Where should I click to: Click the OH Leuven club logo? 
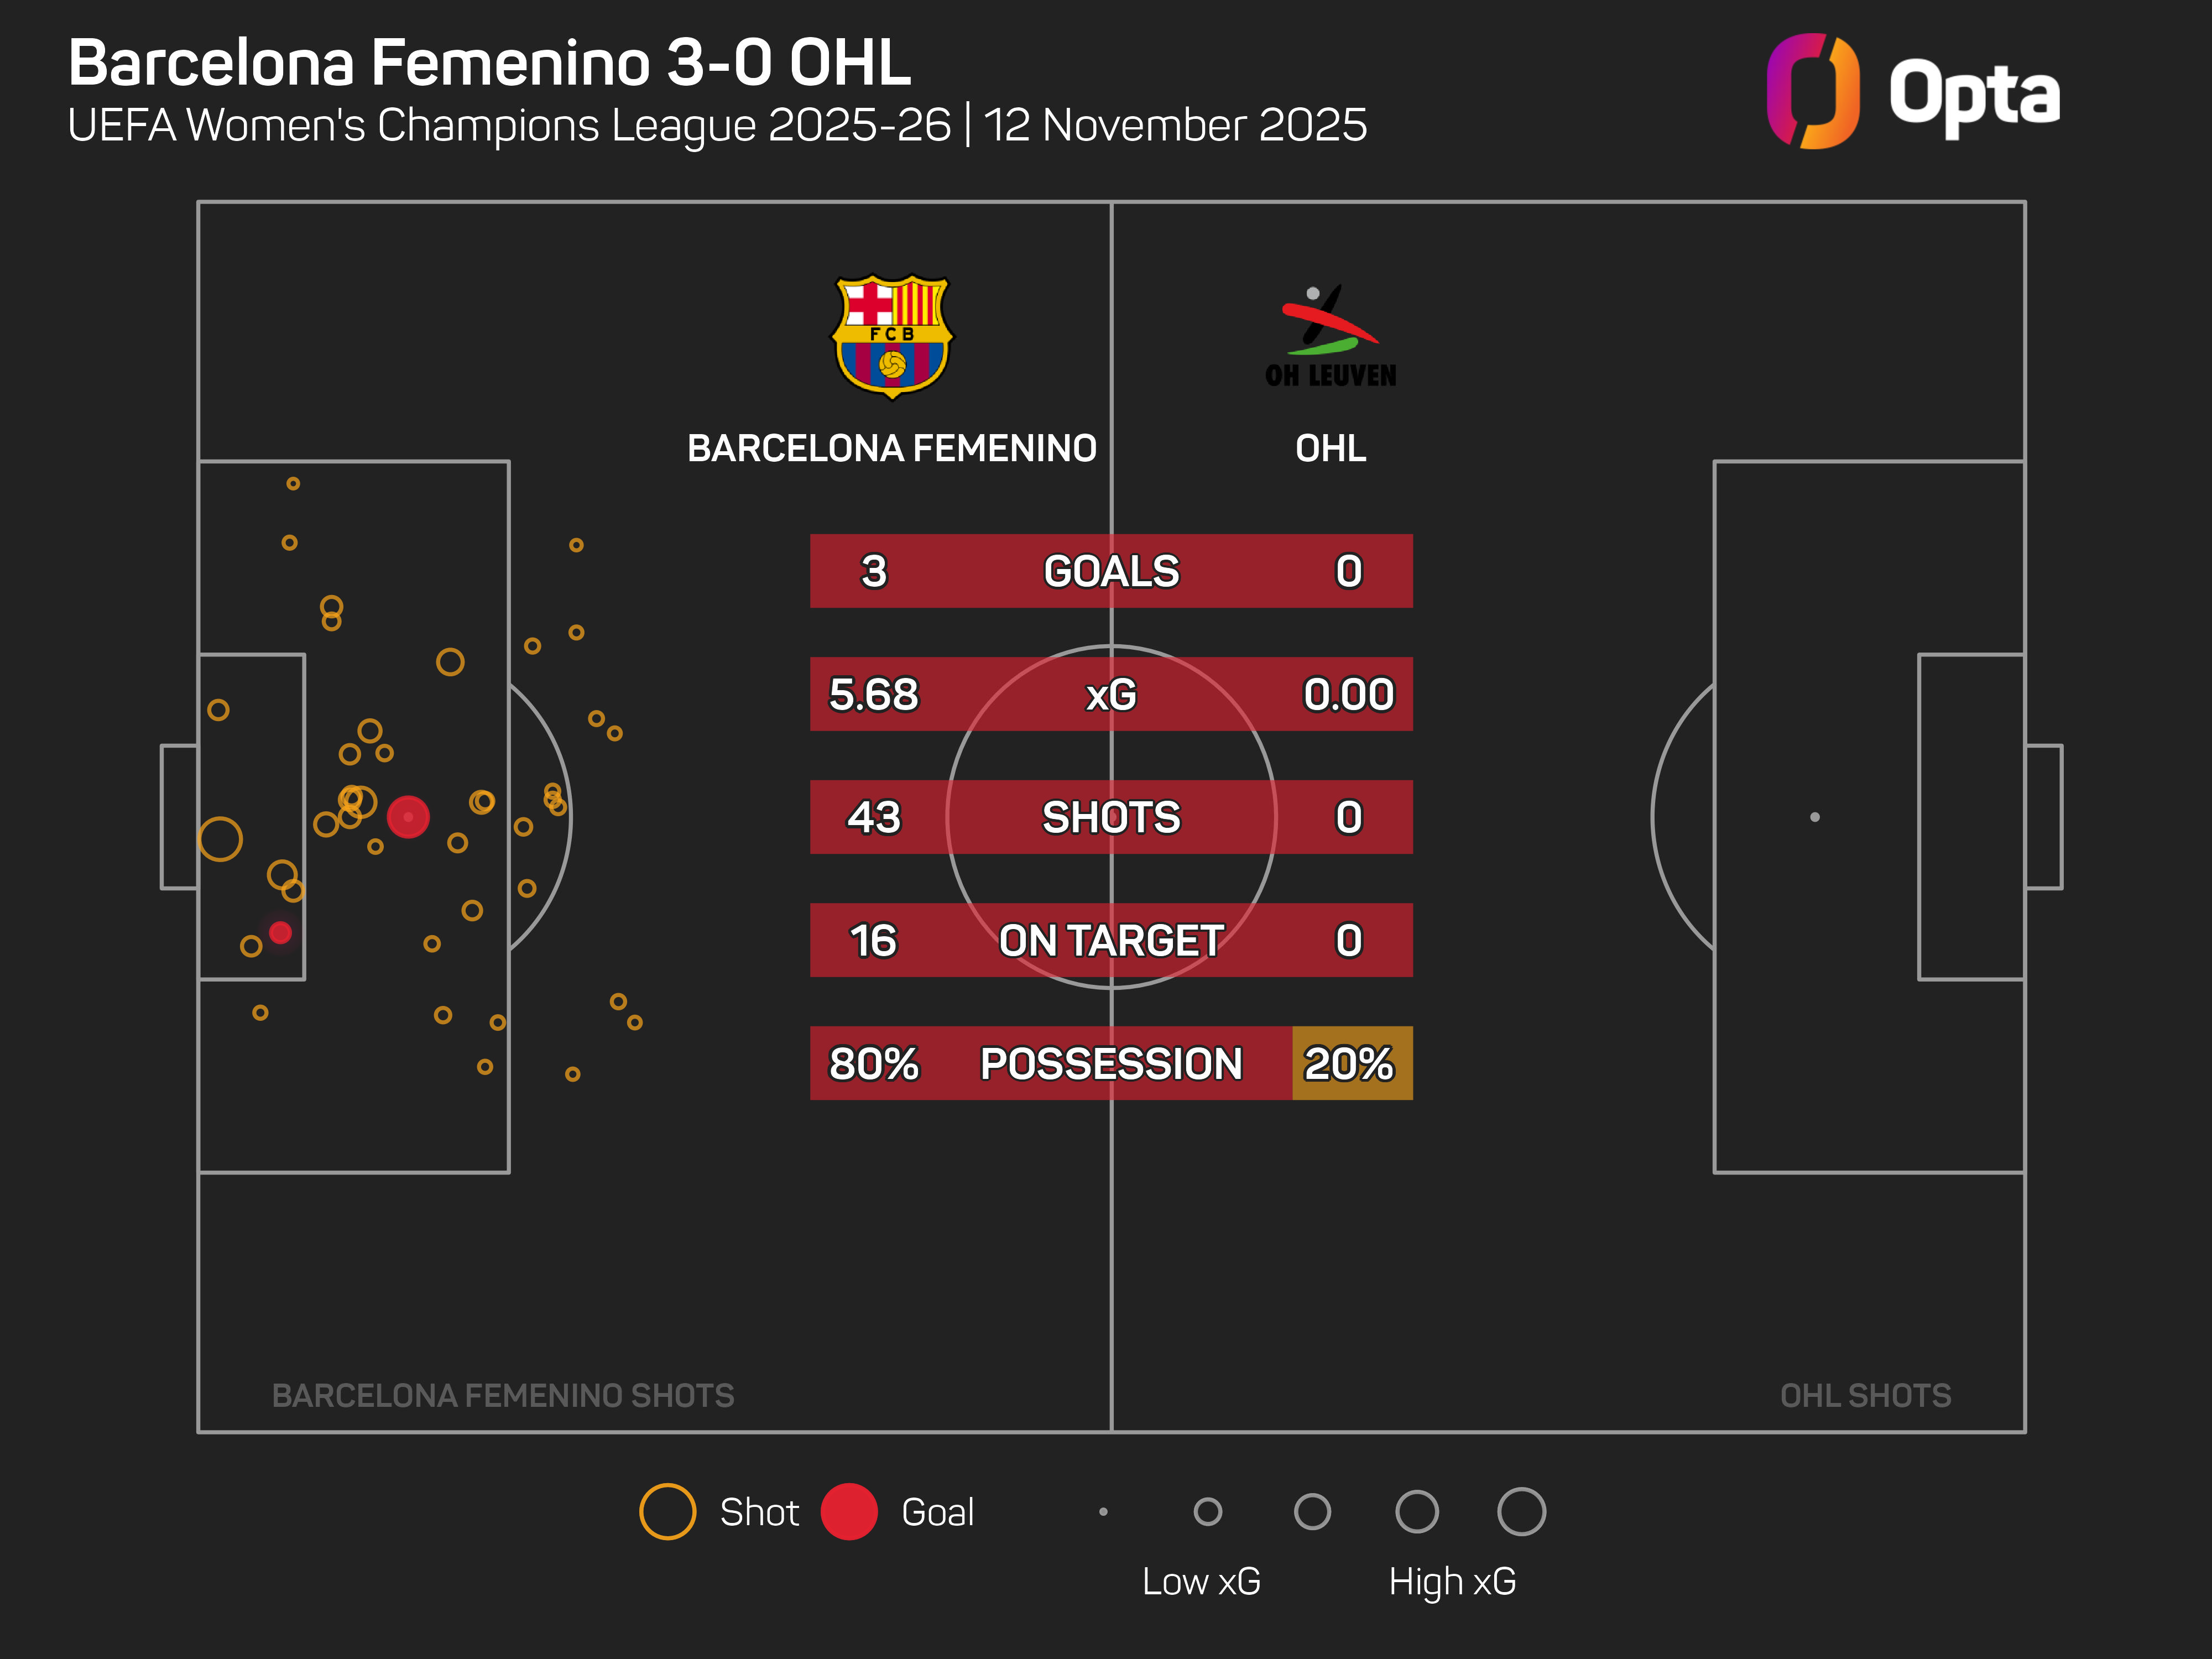[1330, 336]
